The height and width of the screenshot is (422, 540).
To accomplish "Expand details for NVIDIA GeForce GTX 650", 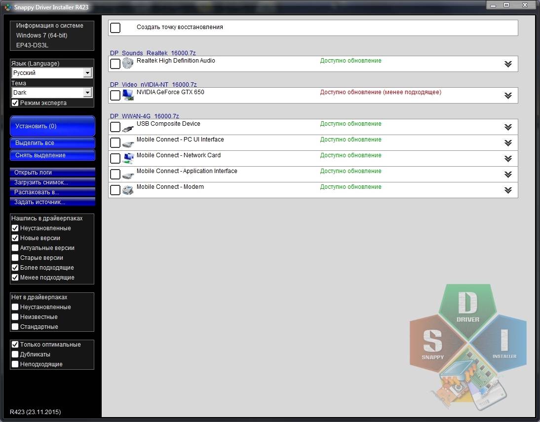I will coord(508,96).
